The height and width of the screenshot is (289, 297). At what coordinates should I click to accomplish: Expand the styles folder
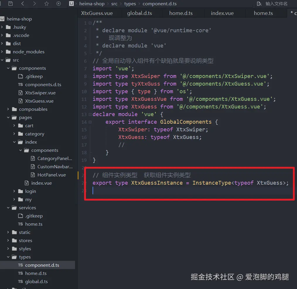click(x=8, y=249)
